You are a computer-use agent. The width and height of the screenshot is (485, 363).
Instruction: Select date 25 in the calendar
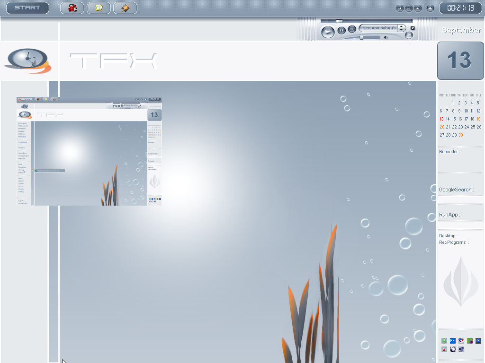pyautogui.click(x=473, y=127)
